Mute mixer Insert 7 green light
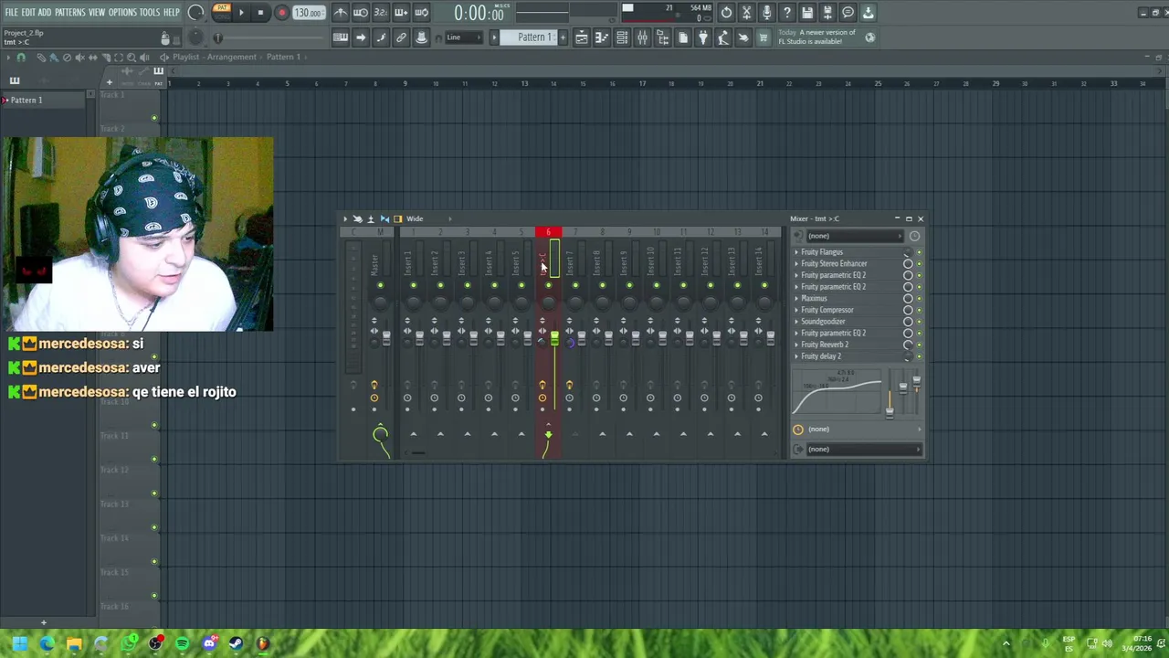 (575, 286)
